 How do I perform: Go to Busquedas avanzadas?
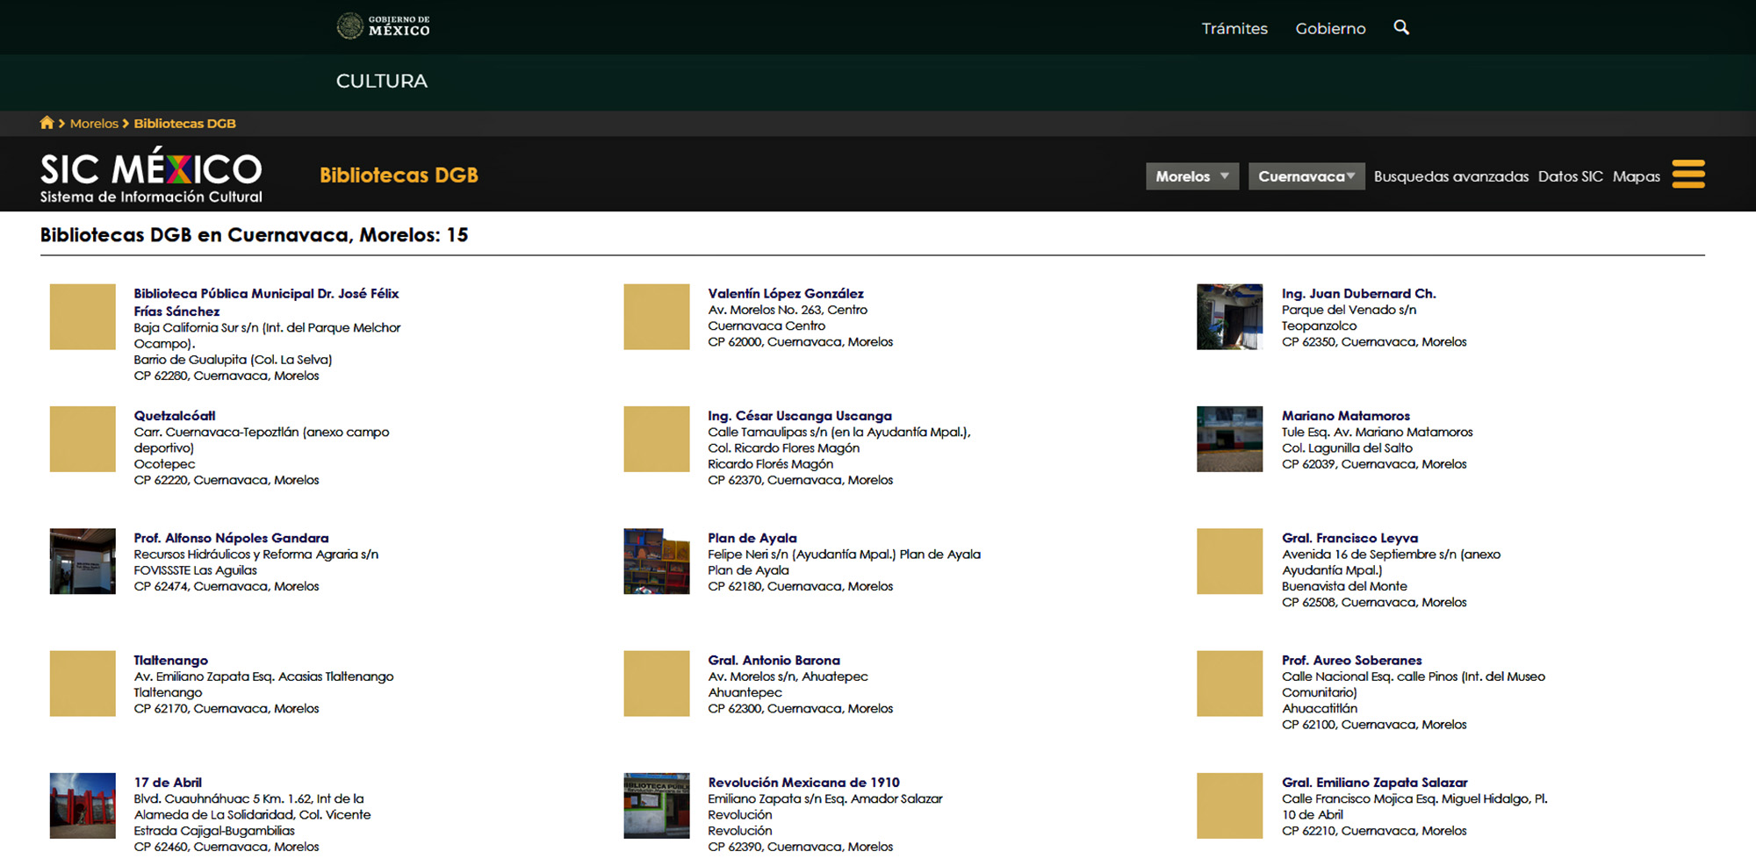coord(1451,176)
